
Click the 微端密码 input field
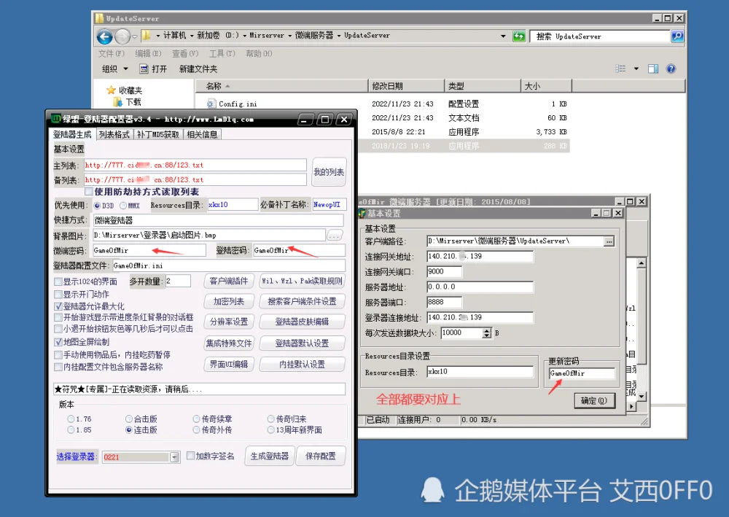coord(149,251)
